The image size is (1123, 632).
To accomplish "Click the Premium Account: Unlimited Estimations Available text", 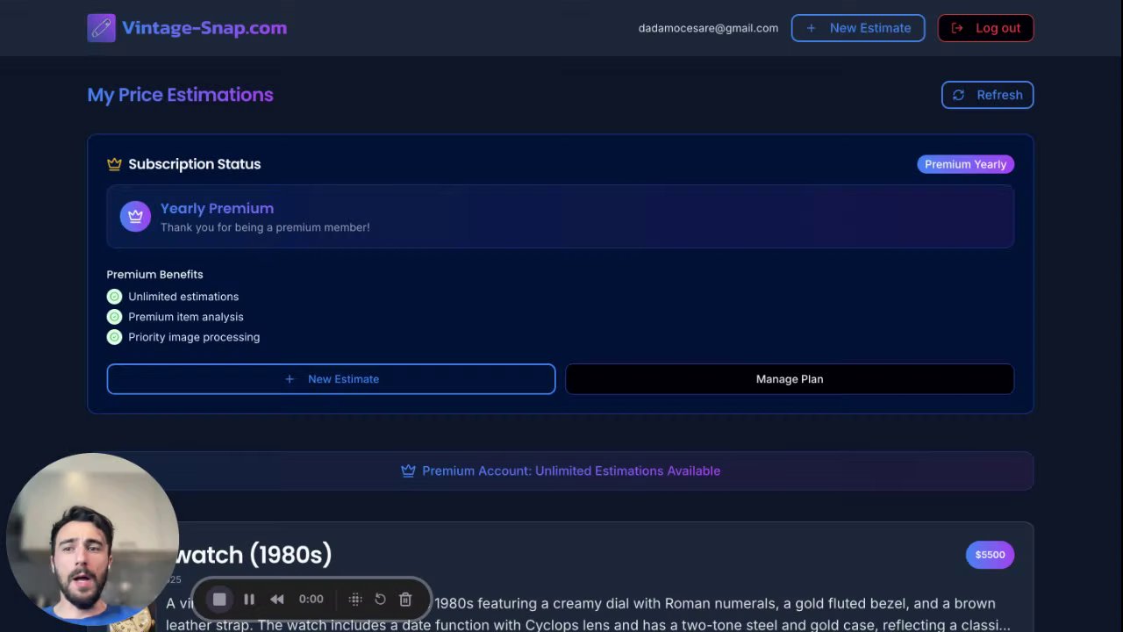I will [571, 471].
